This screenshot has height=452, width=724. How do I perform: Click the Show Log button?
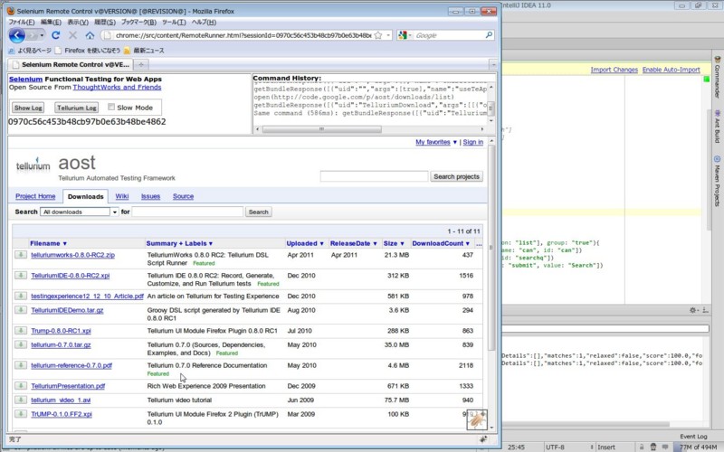coord(28,108)
